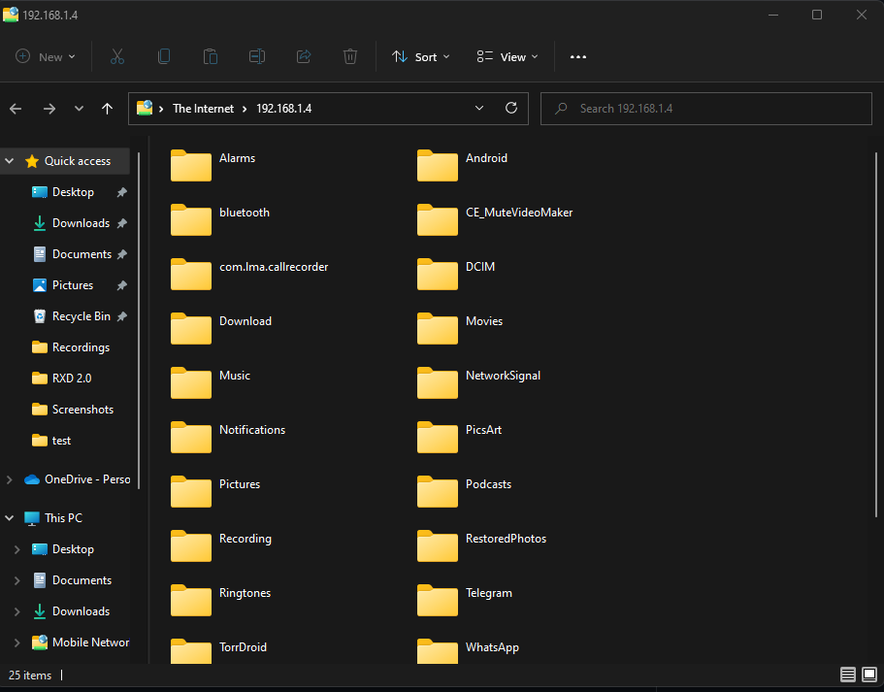
Task: Expand Downloads under This PC
Action: (16, 611)
